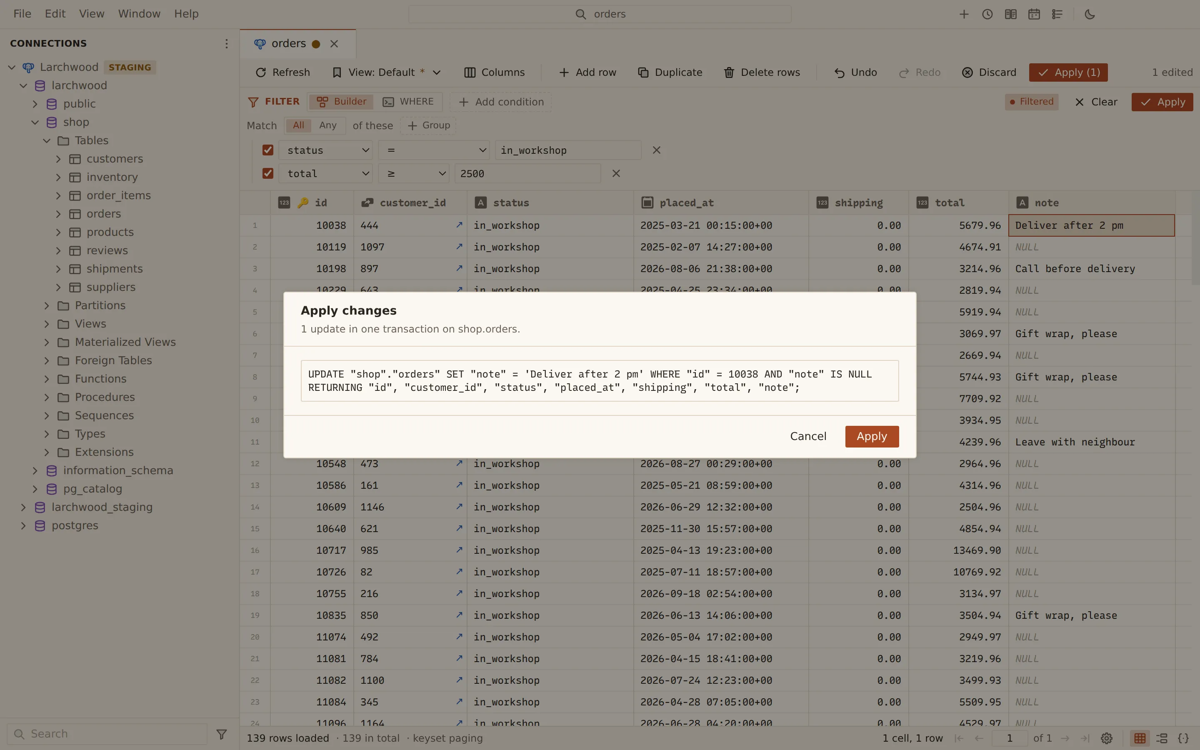The height and width of the screenshot is (750, 1200).
Task: Uncheck the total condition checkbox
Action: pyautogui.click(x=268, y=174)
